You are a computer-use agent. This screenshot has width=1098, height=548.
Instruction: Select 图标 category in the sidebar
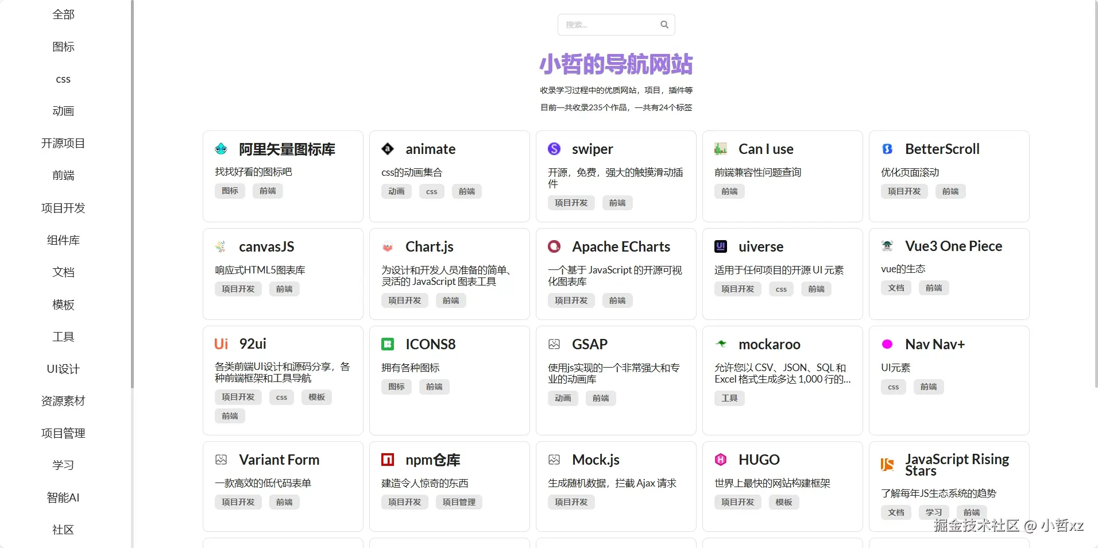tap(63, 47)
